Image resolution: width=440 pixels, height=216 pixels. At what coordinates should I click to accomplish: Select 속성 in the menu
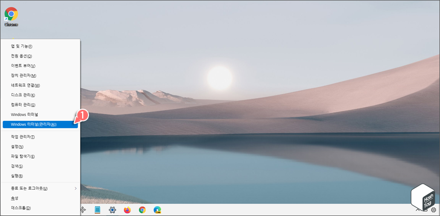click(40, 198)
